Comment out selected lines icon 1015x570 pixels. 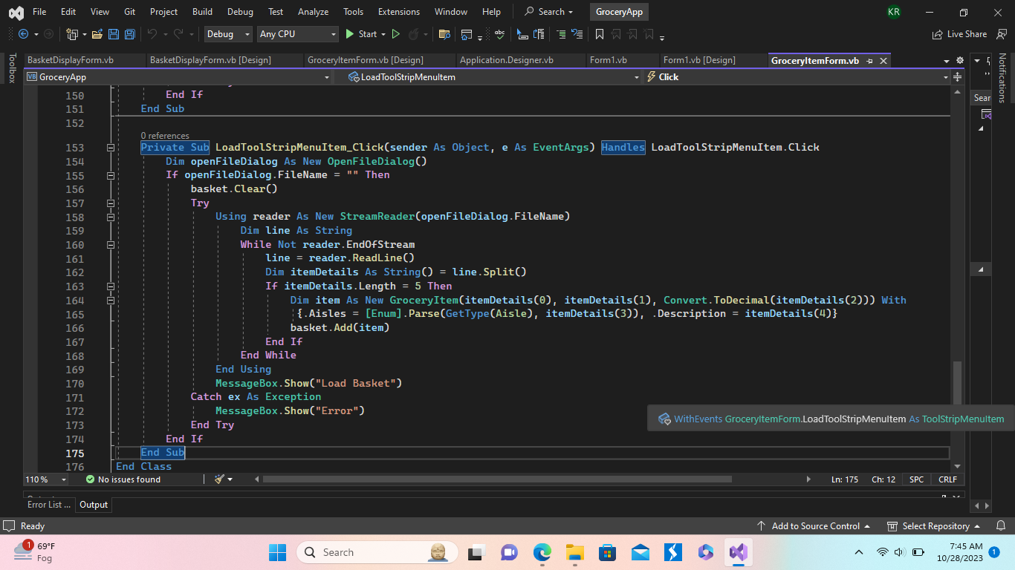click(x=560, y=34)
